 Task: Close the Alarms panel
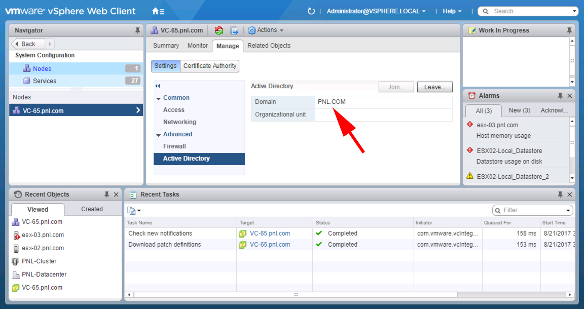569,96
